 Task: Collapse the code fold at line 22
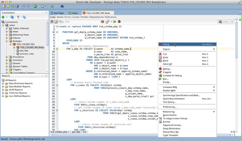pyautogui.click(x=57, y=85)
